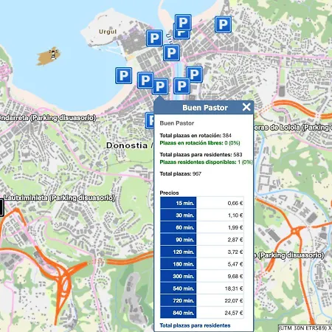The width and height of the screenshot is (332, 332).
Task: Click the Loiola (Parking disuasorio) label
Action: point(292,128)
